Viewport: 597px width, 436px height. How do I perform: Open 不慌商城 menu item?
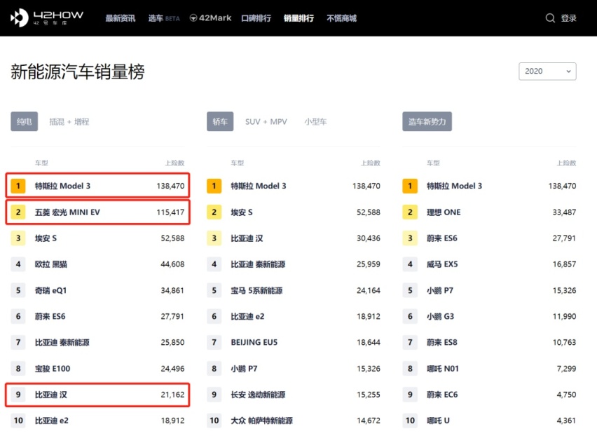coord(341,18)
